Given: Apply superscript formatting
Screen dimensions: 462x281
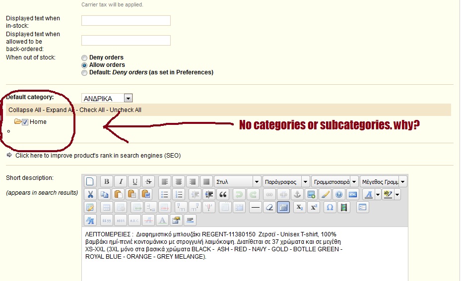Looking at the screenshot, I should [314, 208].
